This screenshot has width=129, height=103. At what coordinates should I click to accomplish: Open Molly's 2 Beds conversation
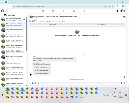pyautogui.click(x=13, y=30)
